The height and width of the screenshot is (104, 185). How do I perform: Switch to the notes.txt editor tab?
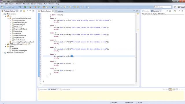[x=60, y=11]
